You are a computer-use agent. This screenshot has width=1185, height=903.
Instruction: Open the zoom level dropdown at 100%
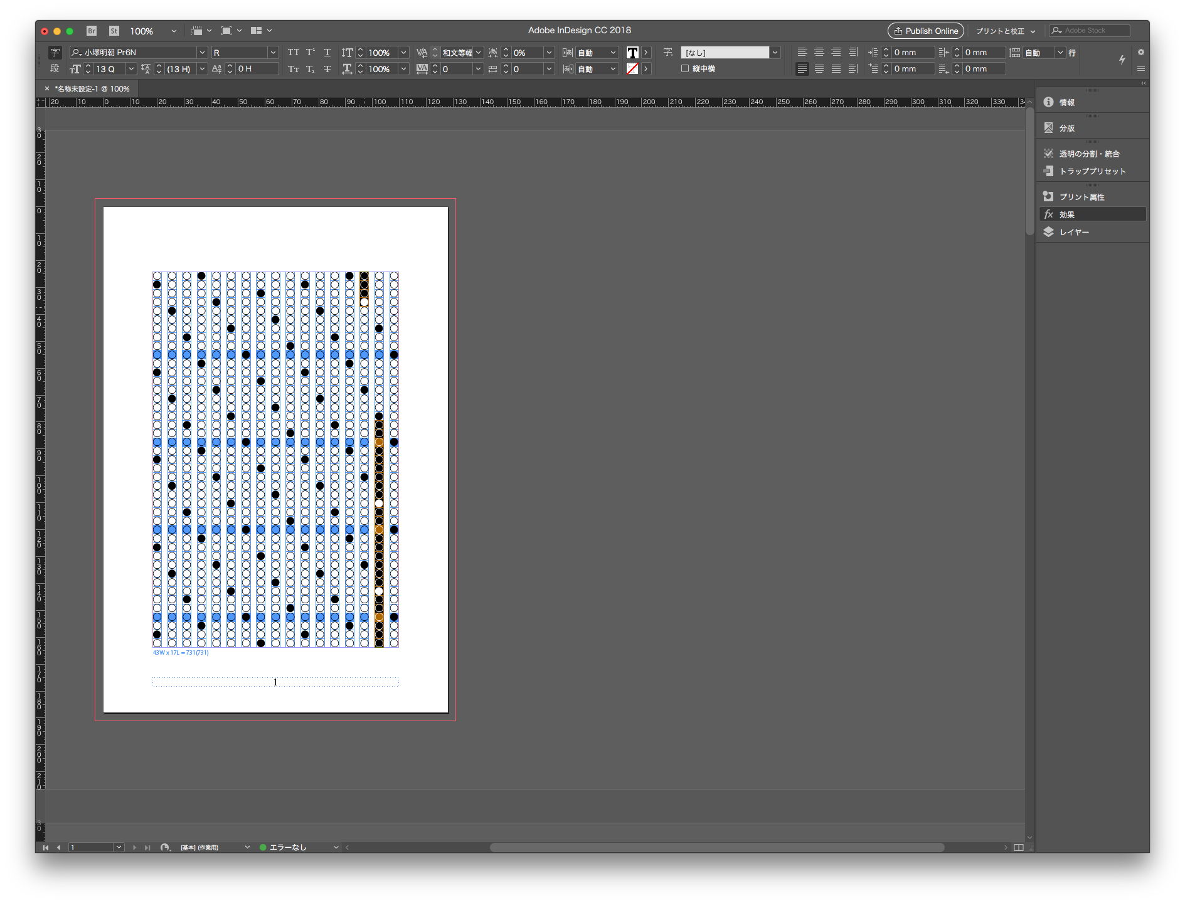(174, 31)
